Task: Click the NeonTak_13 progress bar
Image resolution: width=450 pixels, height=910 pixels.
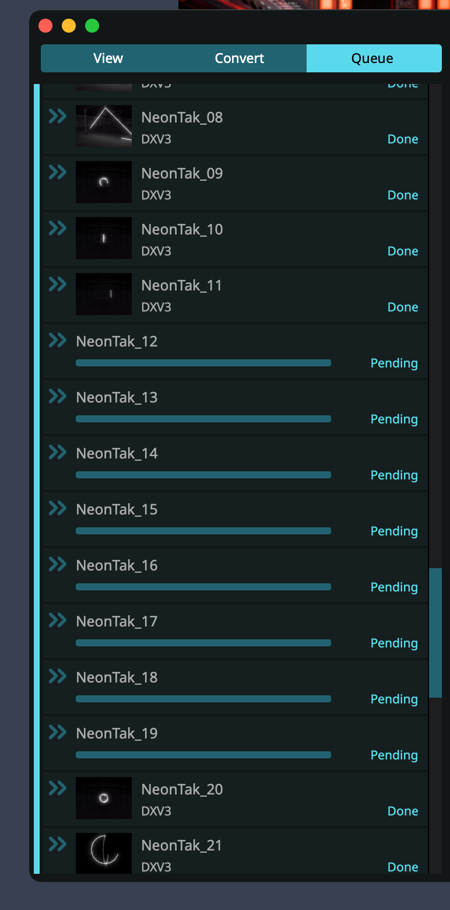Action: 203,419
